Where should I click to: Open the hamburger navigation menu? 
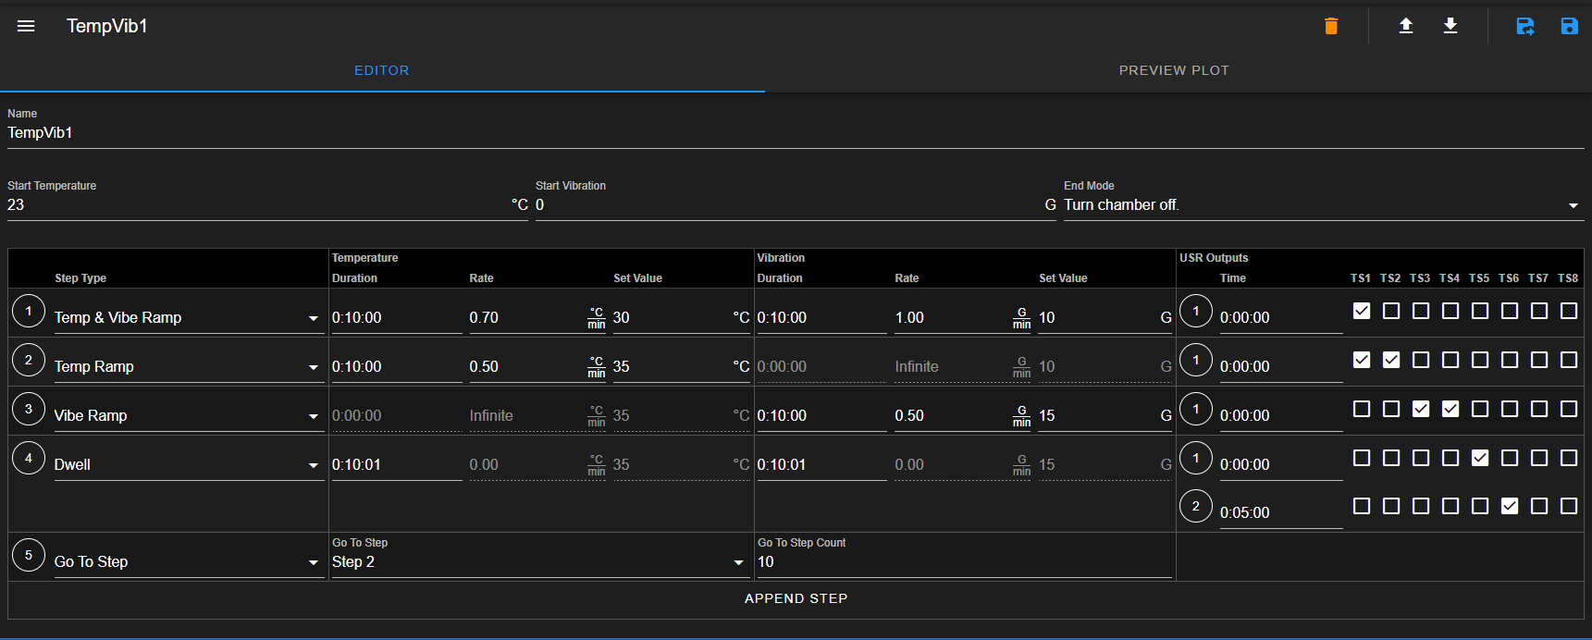coord(26,26)
